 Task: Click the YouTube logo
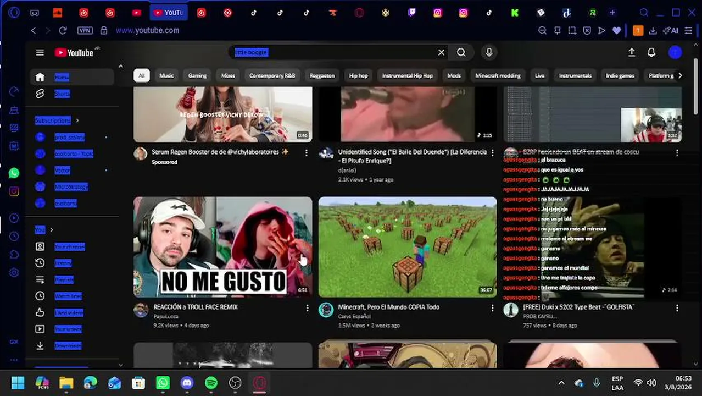pos(74,52)
